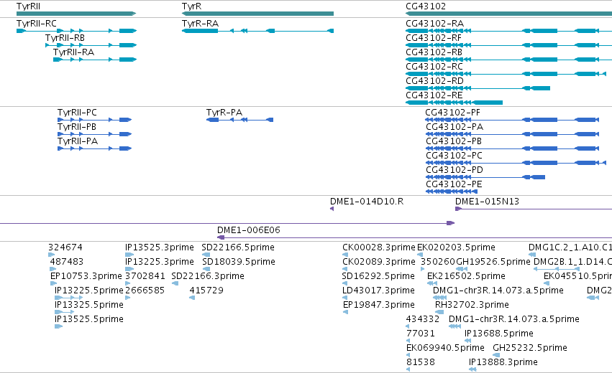This screenshot has height=373, width=612.
Task: Click the SD18039.5prime EST
Action: coord(206,269)
